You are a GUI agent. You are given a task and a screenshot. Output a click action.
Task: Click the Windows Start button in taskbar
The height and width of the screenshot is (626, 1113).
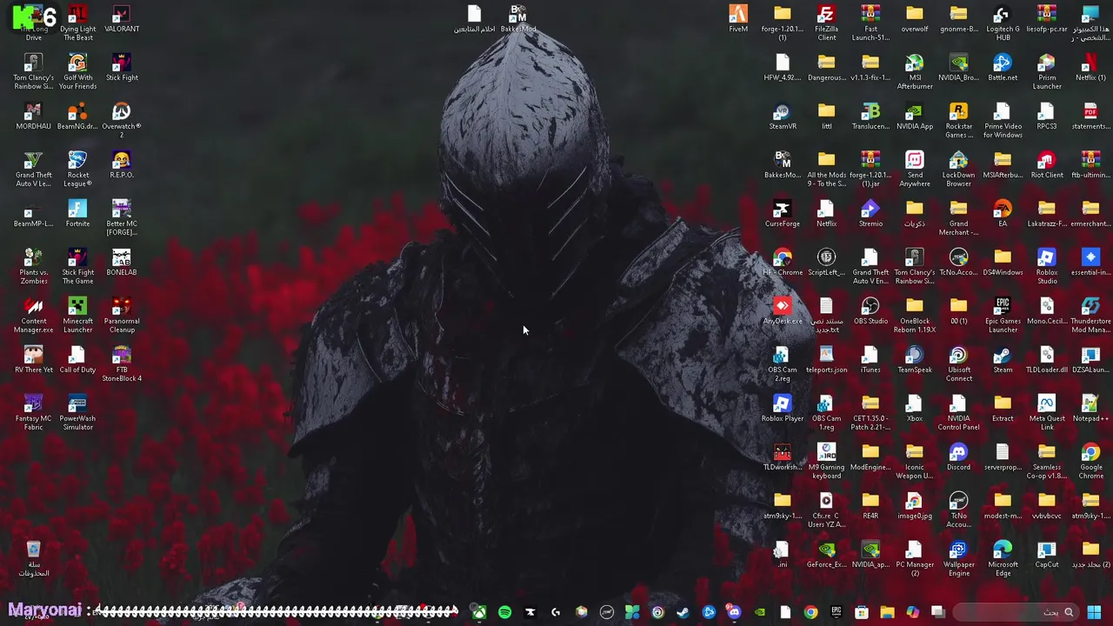pos(1095,613)
